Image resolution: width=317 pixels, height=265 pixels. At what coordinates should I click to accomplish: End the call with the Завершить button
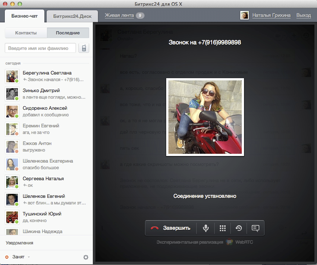171,228
